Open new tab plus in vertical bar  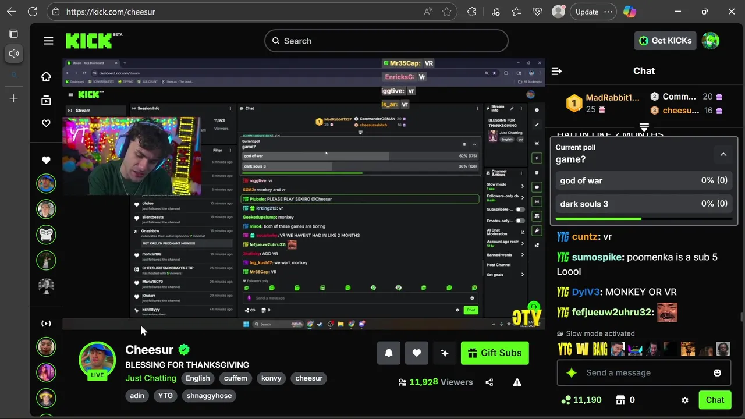[x=14, y=98]
